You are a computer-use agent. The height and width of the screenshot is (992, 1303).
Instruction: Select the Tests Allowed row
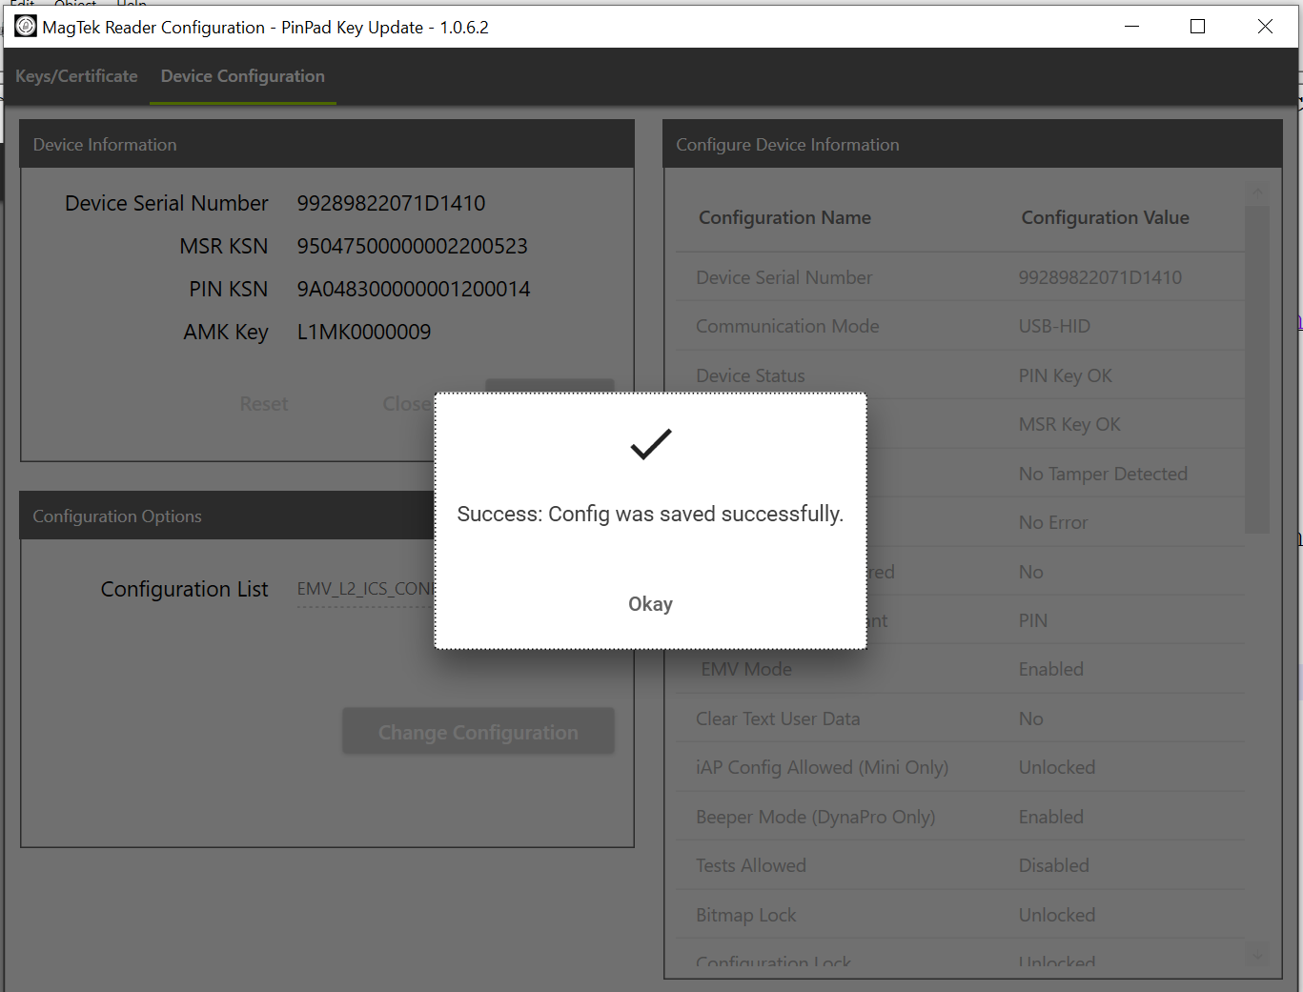coord(959,865)
